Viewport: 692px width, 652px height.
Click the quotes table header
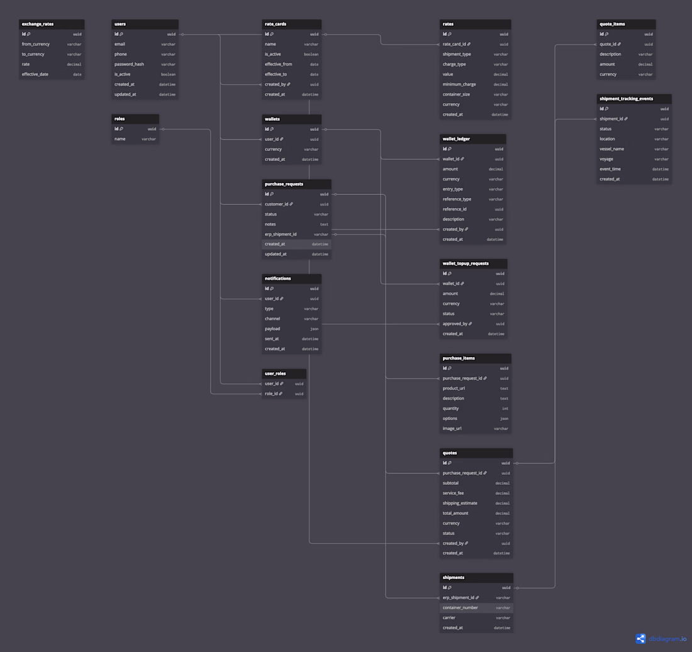tap(476, 453)
